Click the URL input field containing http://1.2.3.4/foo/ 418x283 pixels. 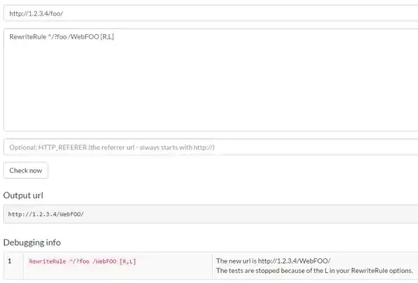tap(211, 13)
